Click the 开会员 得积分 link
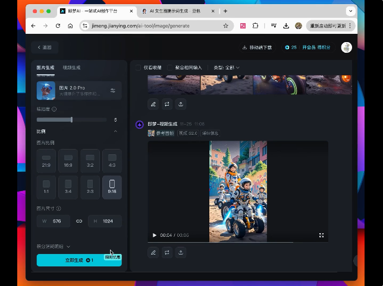This screenshot has height=286, width=383. (x=316, y=47)
